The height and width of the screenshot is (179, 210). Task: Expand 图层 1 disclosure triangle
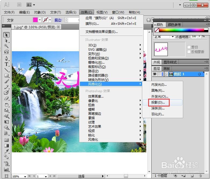coord(166,74)
